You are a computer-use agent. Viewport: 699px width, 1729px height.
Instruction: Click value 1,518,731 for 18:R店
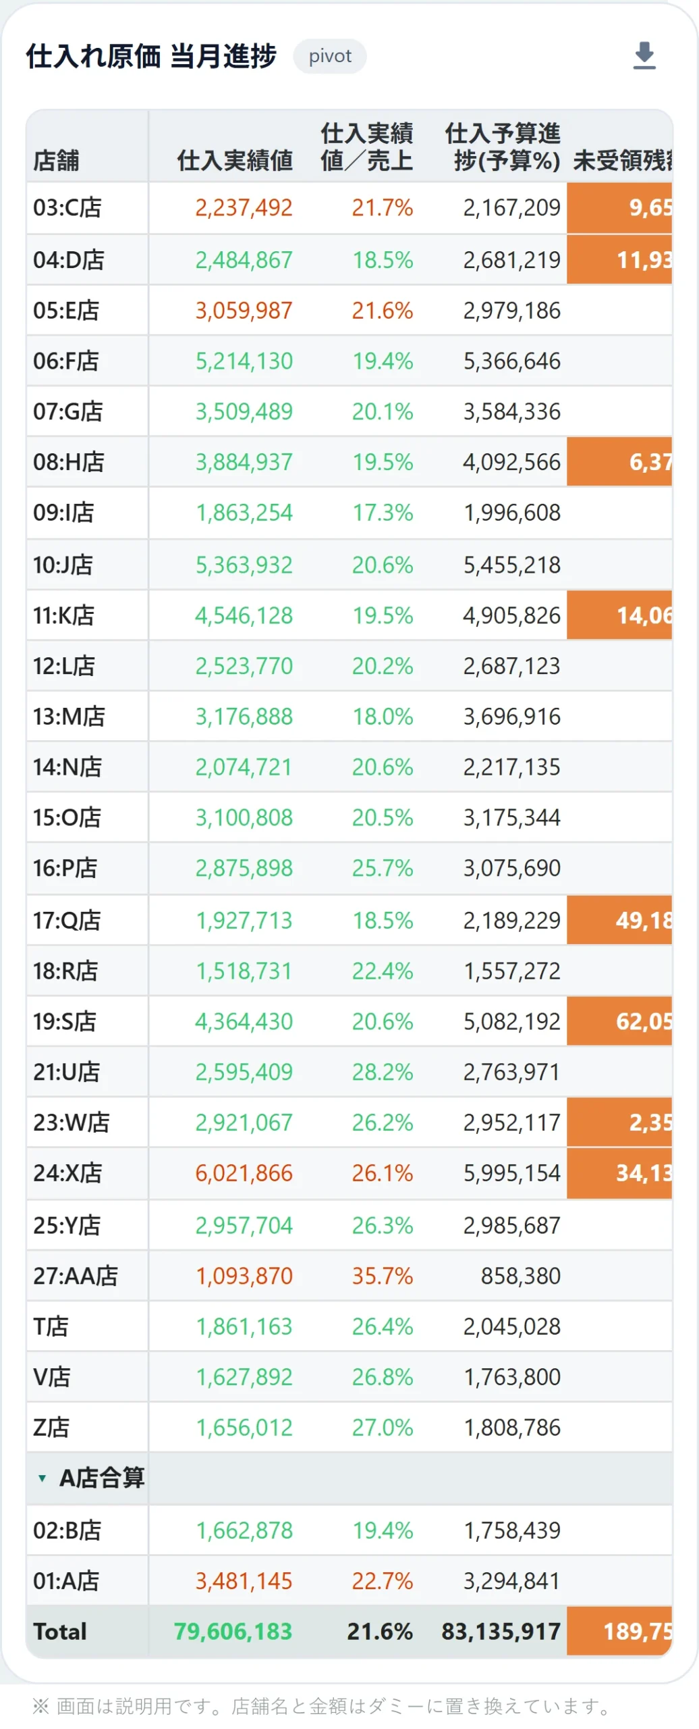pyautogui.click(x=244, y=971)
